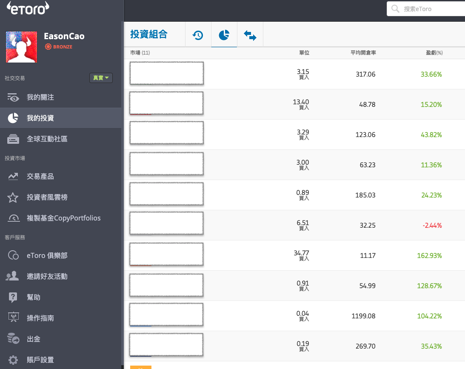Open the eToro 俱樂部 page

point(47,255)
